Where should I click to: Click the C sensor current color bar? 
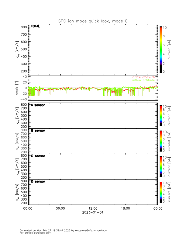pos(161,166)
